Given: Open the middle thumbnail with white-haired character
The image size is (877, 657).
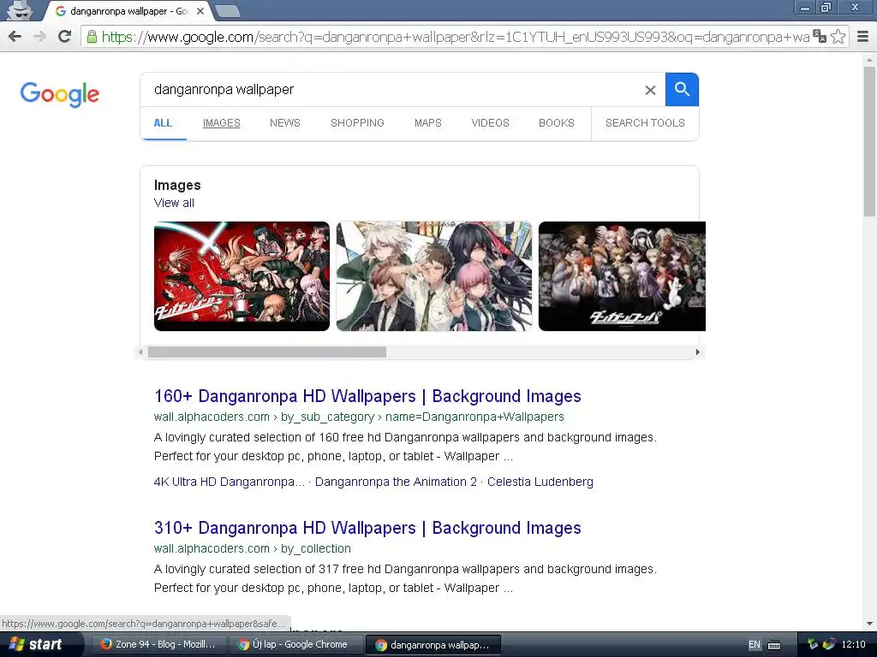Looking at the screenshot, I should pos(434,276).
